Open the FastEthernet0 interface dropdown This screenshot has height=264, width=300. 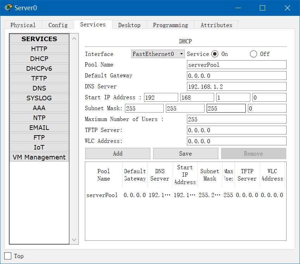tap(158, 54)
